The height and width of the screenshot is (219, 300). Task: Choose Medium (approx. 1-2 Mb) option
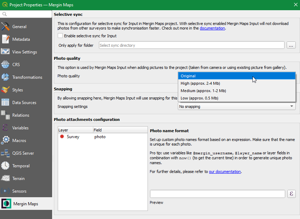pos(237,91)
